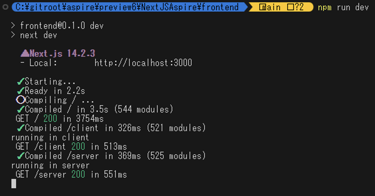The image size is (375, 196).
Task: Click the green 200 on GET /client line
Action: [x=78, y=147]
